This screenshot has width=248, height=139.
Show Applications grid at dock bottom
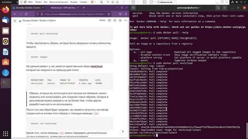coord(5,134)
